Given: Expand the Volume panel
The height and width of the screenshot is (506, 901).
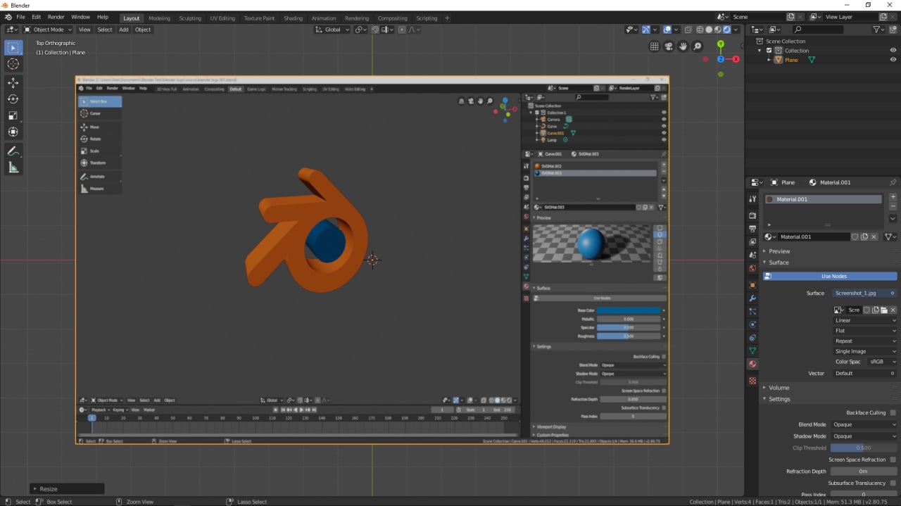Looking at the screenshot, I should click(779, 388).
